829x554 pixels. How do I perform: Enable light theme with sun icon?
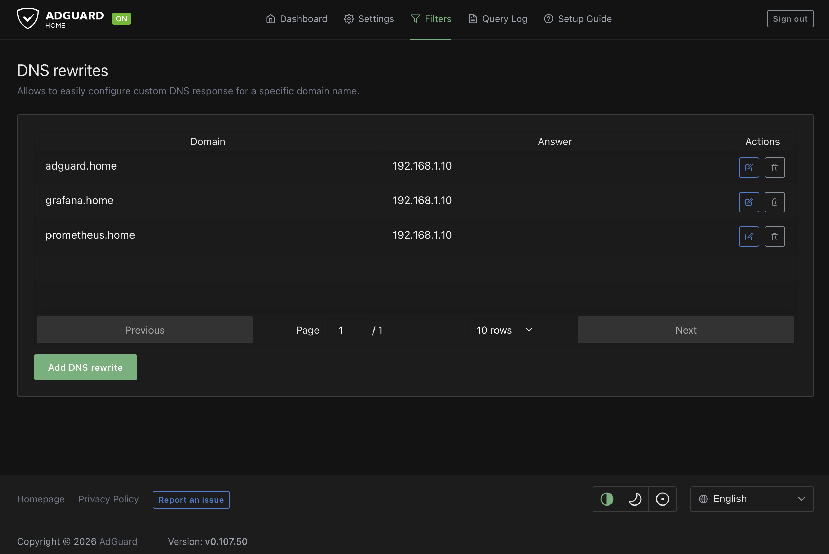point(662,499)
